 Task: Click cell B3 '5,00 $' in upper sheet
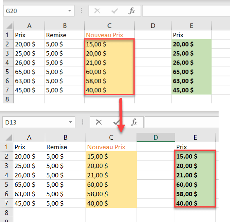coord(64,53)
